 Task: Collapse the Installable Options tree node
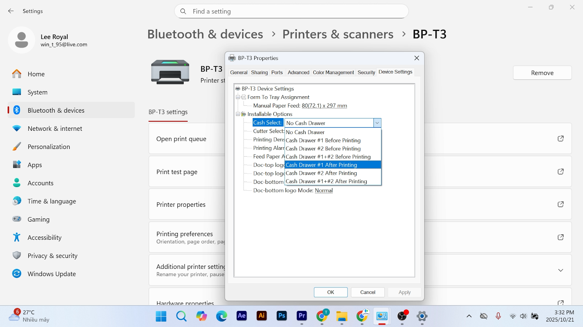click(238, 114)
